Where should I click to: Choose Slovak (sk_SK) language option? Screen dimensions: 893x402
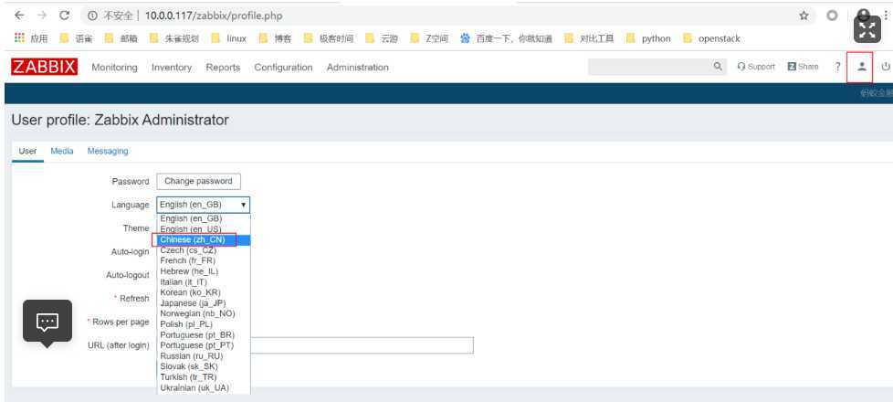[x=204, y=366]
